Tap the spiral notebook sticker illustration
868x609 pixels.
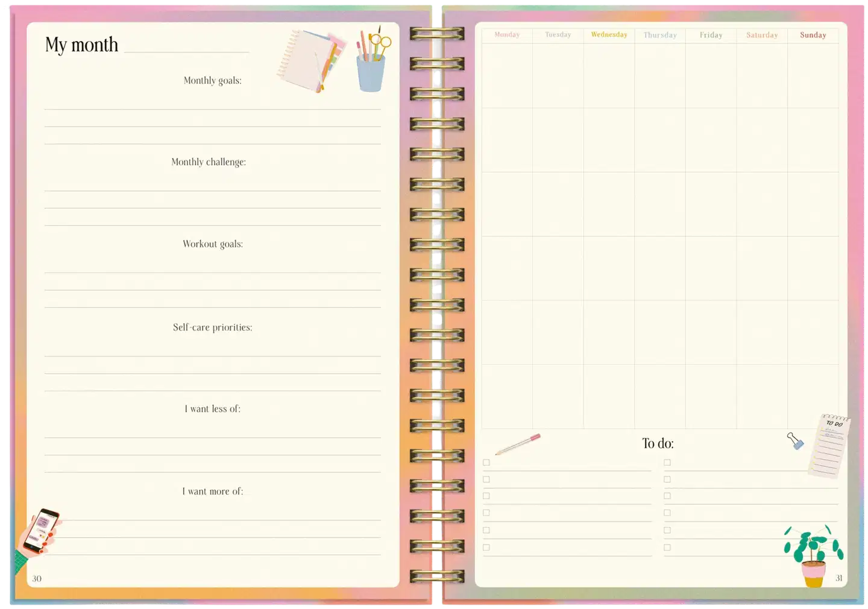coord(312,60)
